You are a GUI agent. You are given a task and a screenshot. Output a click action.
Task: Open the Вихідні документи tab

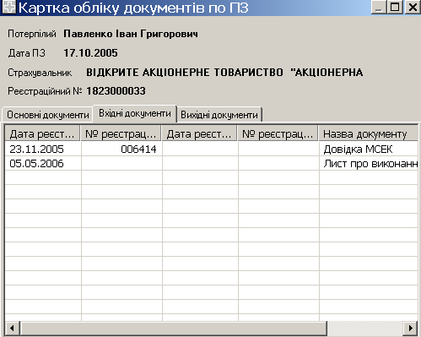[219, 115]
